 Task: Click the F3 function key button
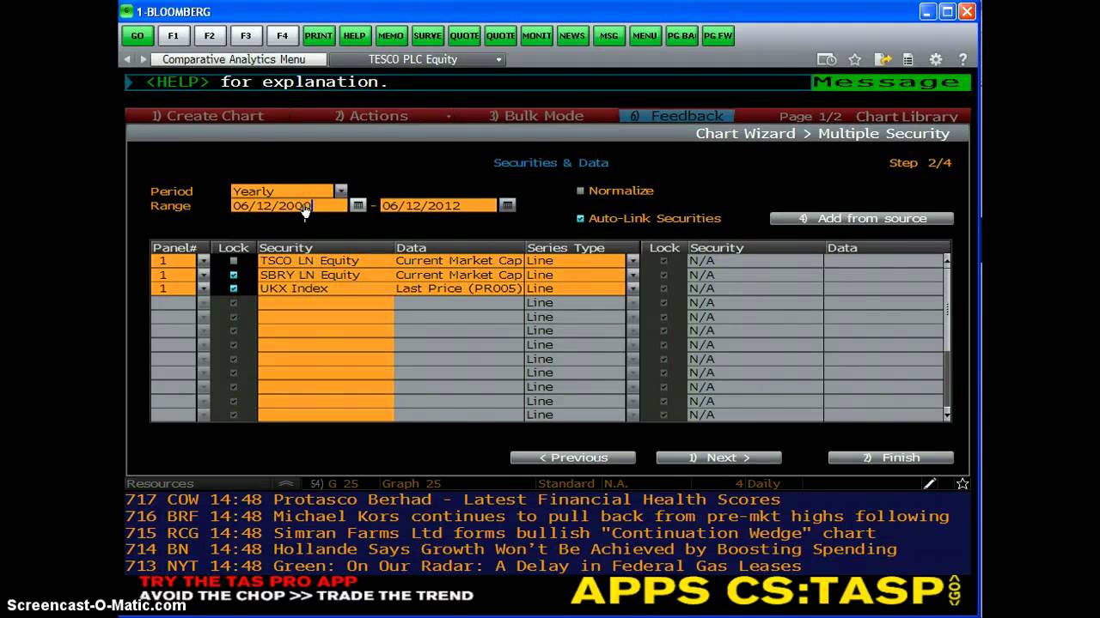click(246, 36)
